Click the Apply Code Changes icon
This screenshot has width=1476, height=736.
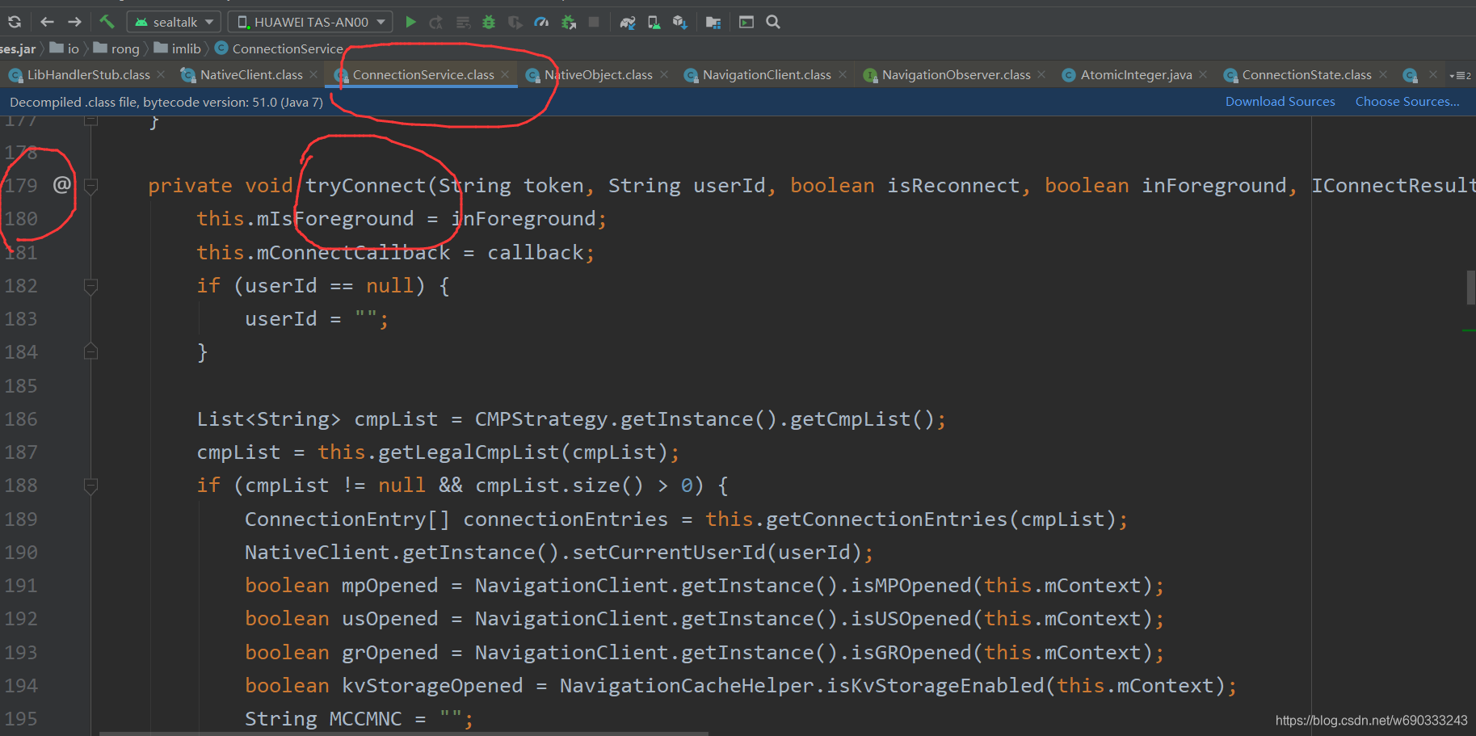pos(463,22)
